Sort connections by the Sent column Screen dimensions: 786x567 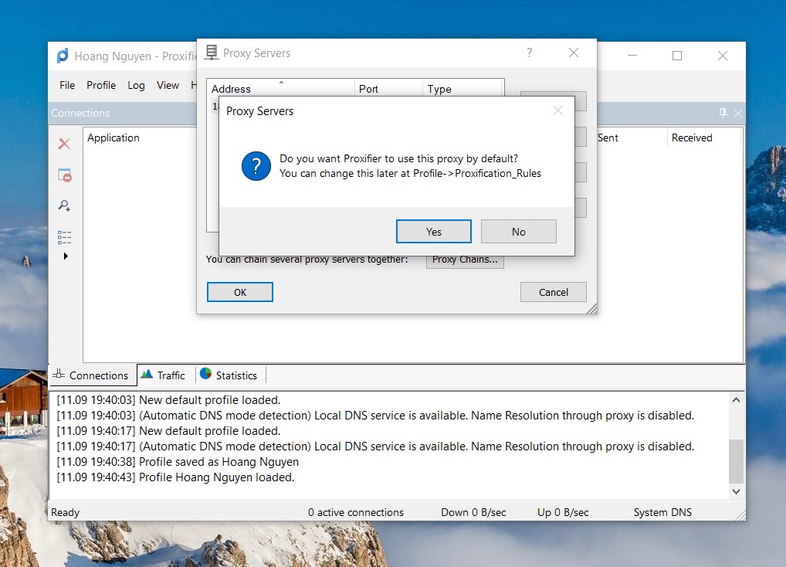tap(631, 138)
